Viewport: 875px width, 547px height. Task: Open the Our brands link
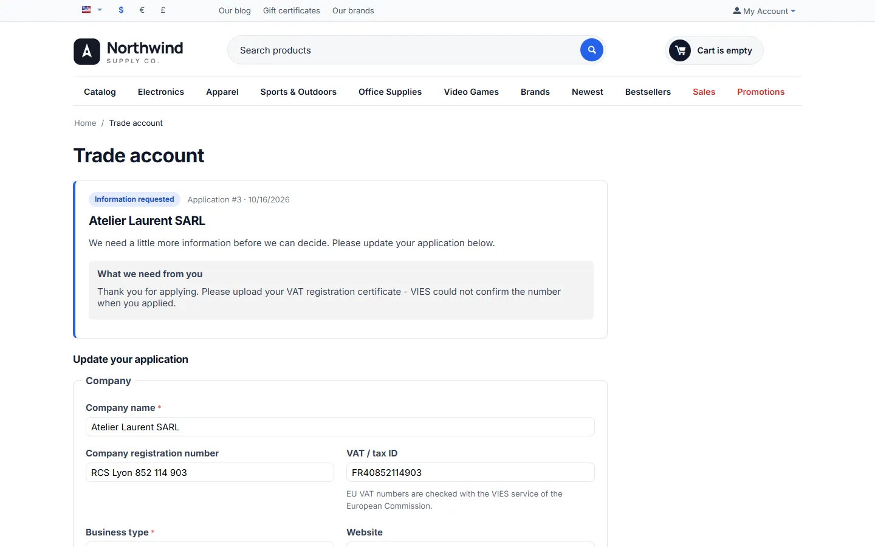[353, 10]
